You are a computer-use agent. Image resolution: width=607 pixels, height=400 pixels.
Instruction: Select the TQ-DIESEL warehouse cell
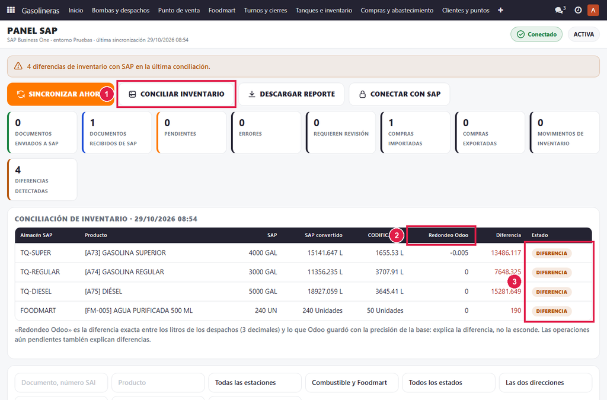point(36,292)
